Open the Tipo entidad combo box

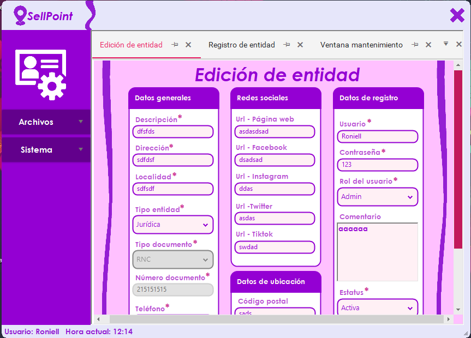(x=173, y=225)
